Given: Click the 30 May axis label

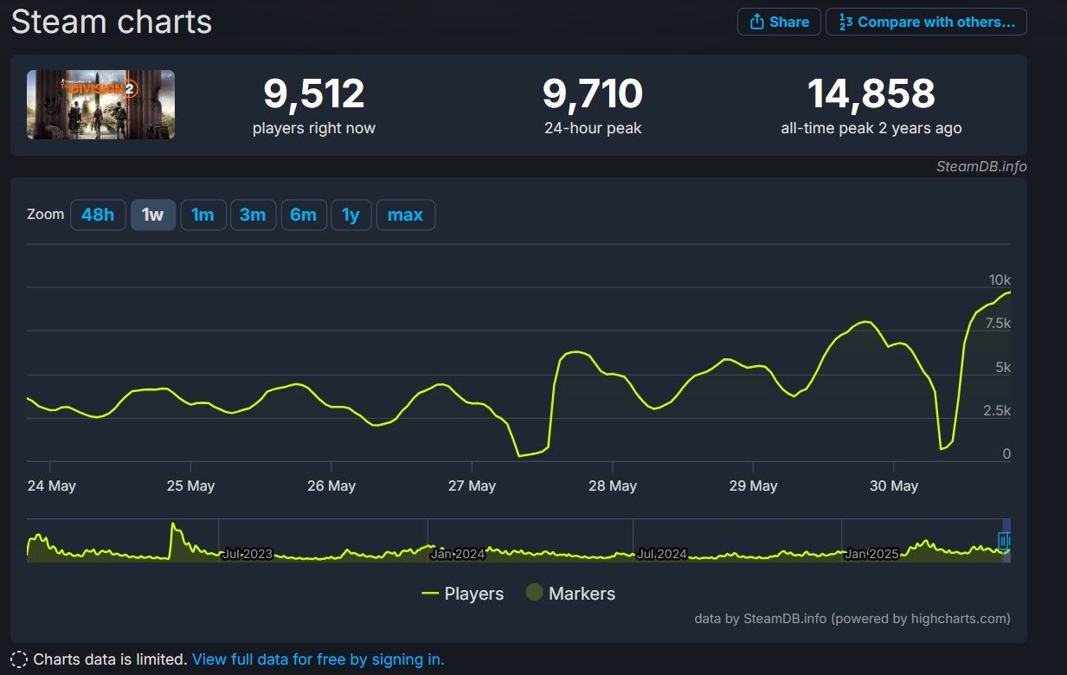Looking at the screenshot, I should 894,486.
